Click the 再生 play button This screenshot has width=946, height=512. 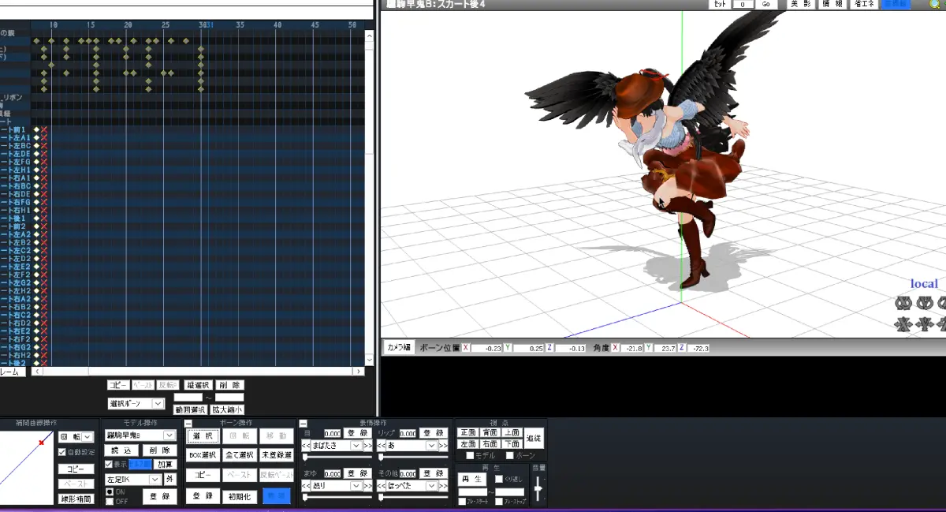coord(472,479)
